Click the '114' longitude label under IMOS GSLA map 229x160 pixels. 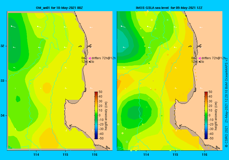tap(146, 155)
